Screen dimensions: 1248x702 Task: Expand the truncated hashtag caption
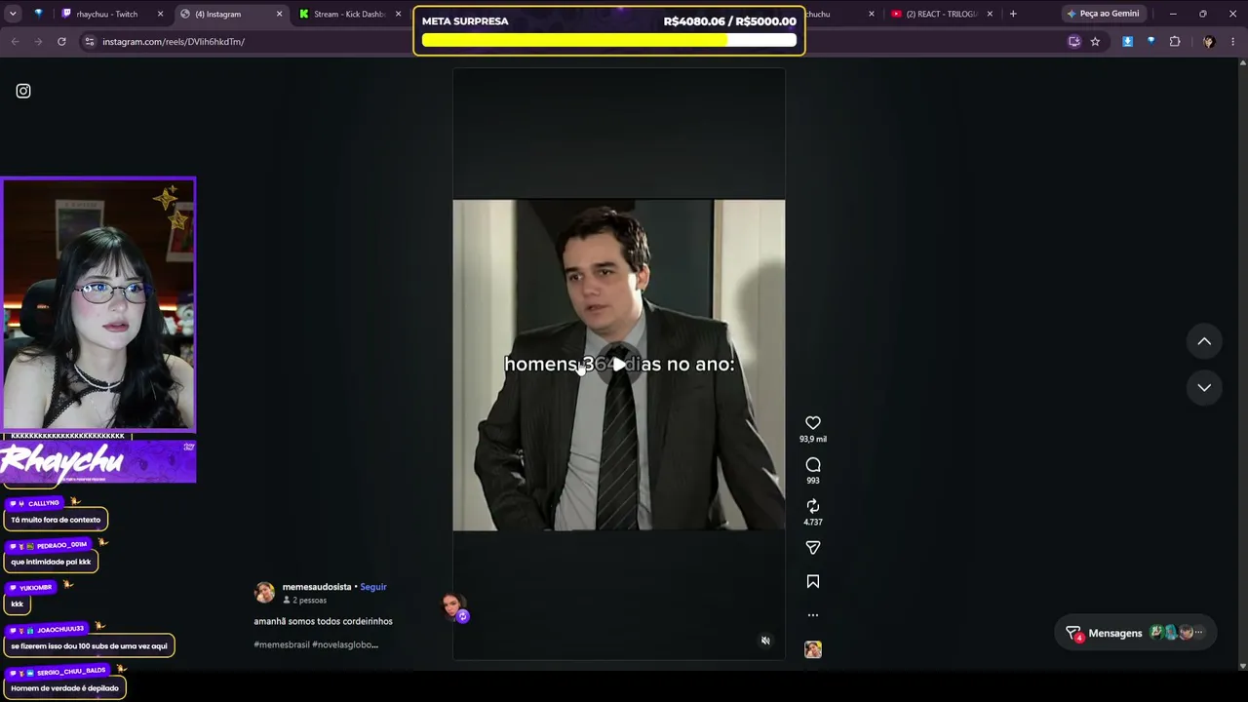316,644
